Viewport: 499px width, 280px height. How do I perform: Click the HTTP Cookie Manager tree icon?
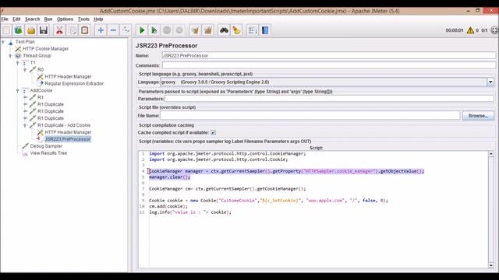point(18,48)
